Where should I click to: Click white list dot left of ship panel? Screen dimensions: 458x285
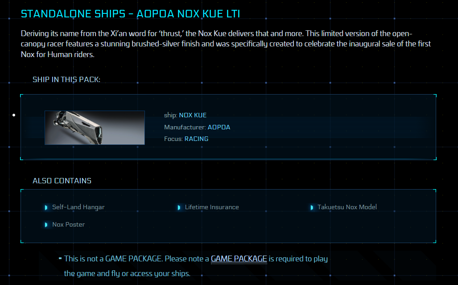pos(14,115)
